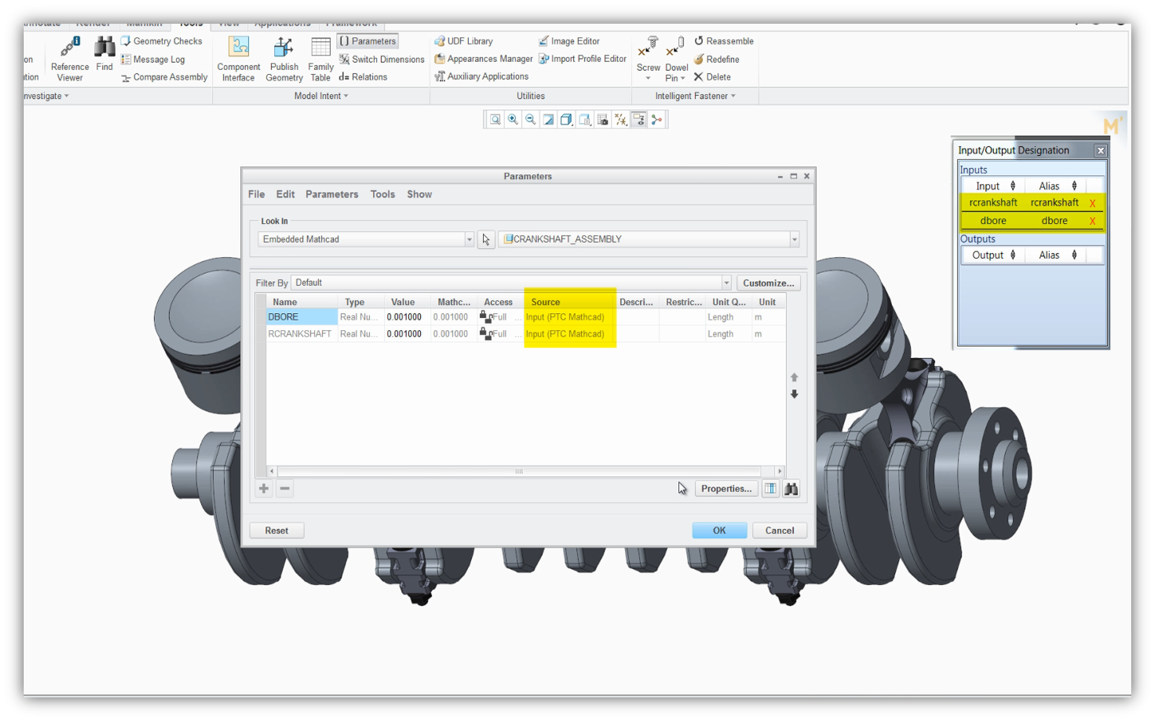Expand Intelligent Fastener group dropdown
The height and width of the screenshot is (721, 1155).
point(695,96)
